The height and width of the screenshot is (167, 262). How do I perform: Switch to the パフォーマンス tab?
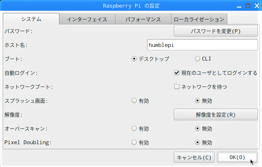[143, 19]
